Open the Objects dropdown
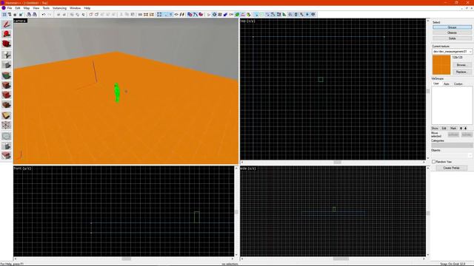474x266 pixels. pyautogui.click(x=452, y=155)
